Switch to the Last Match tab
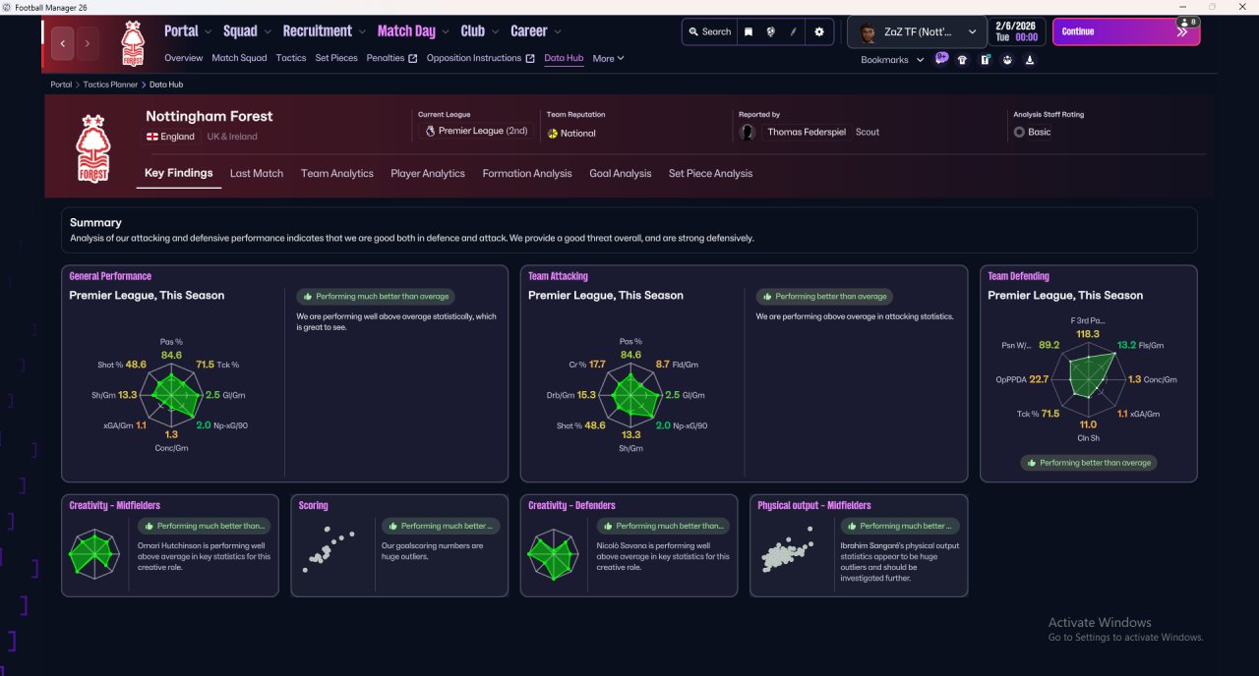This screenshot has width=1259, height=676. tap(257, 173)
